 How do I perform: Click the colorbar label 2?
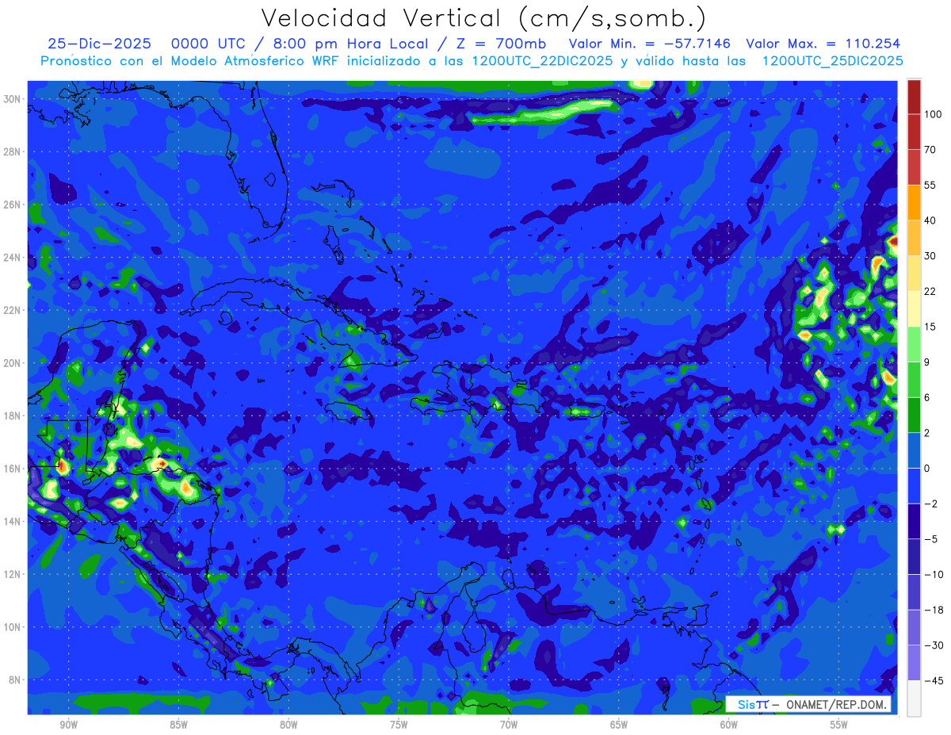927,433
